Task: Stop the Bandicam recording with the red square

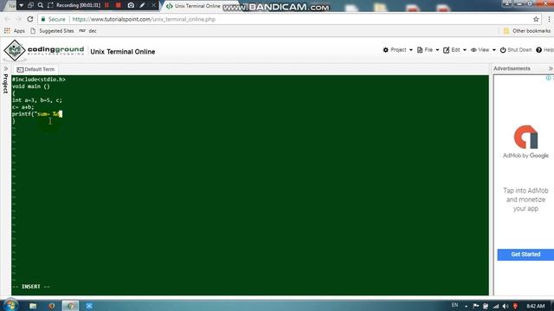Action: 119,5
